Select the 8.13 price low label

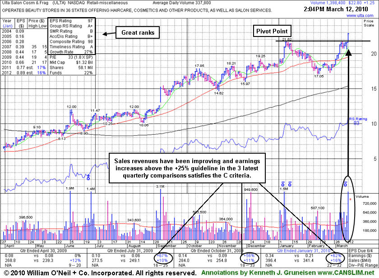(x=62, y=139)
